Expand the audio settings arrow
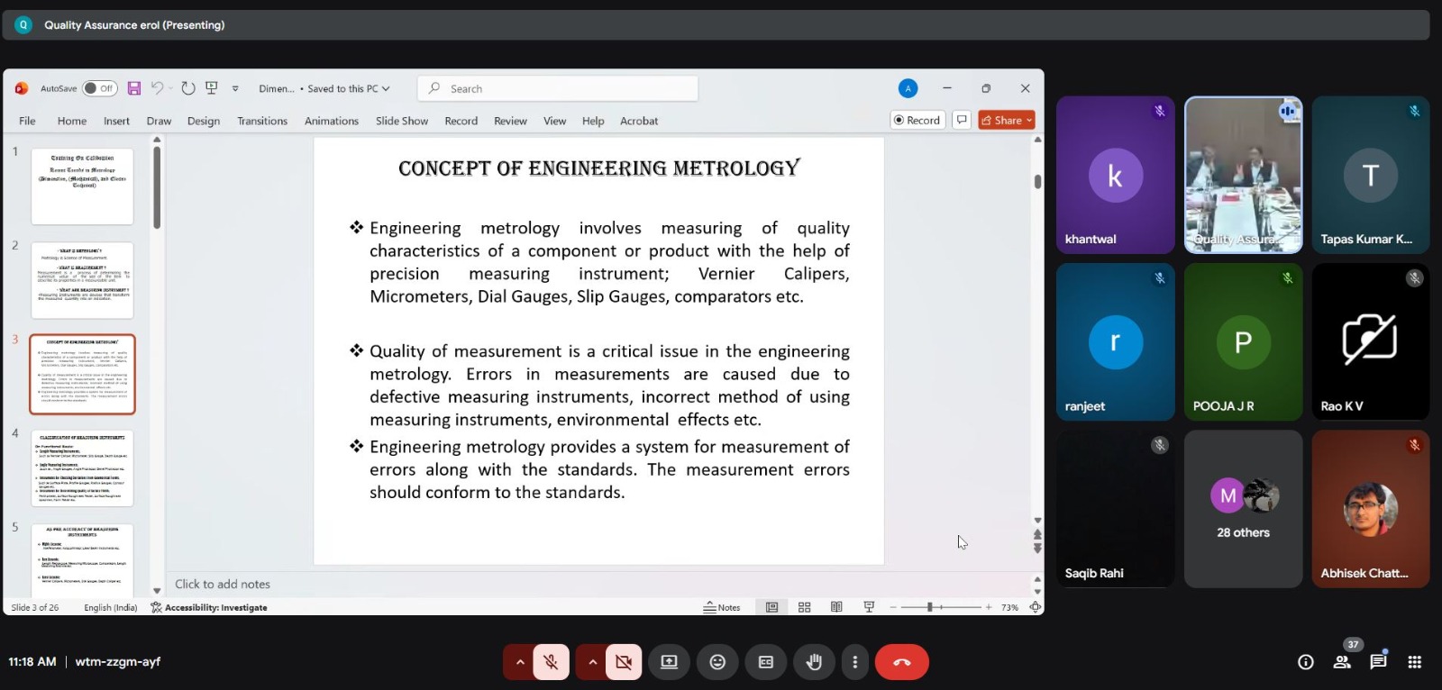This screenshot has width=1442, height=690. [x=519, y=662]
